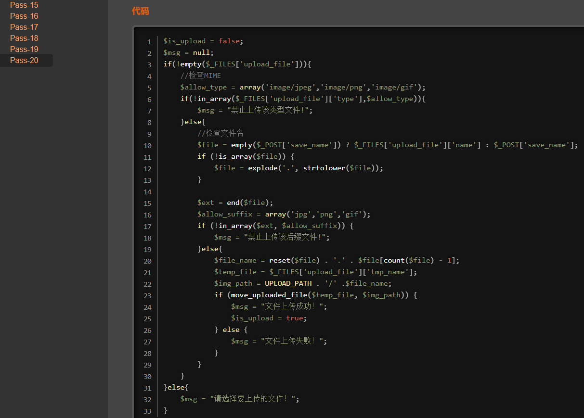The image size is (584, 418).
Task: Click the //检查MIME comment in the code
Action: 200,76
